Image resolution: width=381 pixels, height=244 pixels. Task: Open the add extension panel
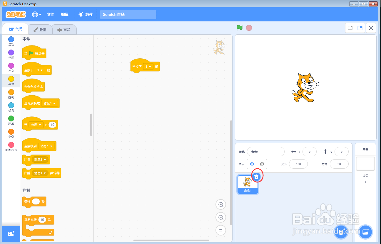11,234
